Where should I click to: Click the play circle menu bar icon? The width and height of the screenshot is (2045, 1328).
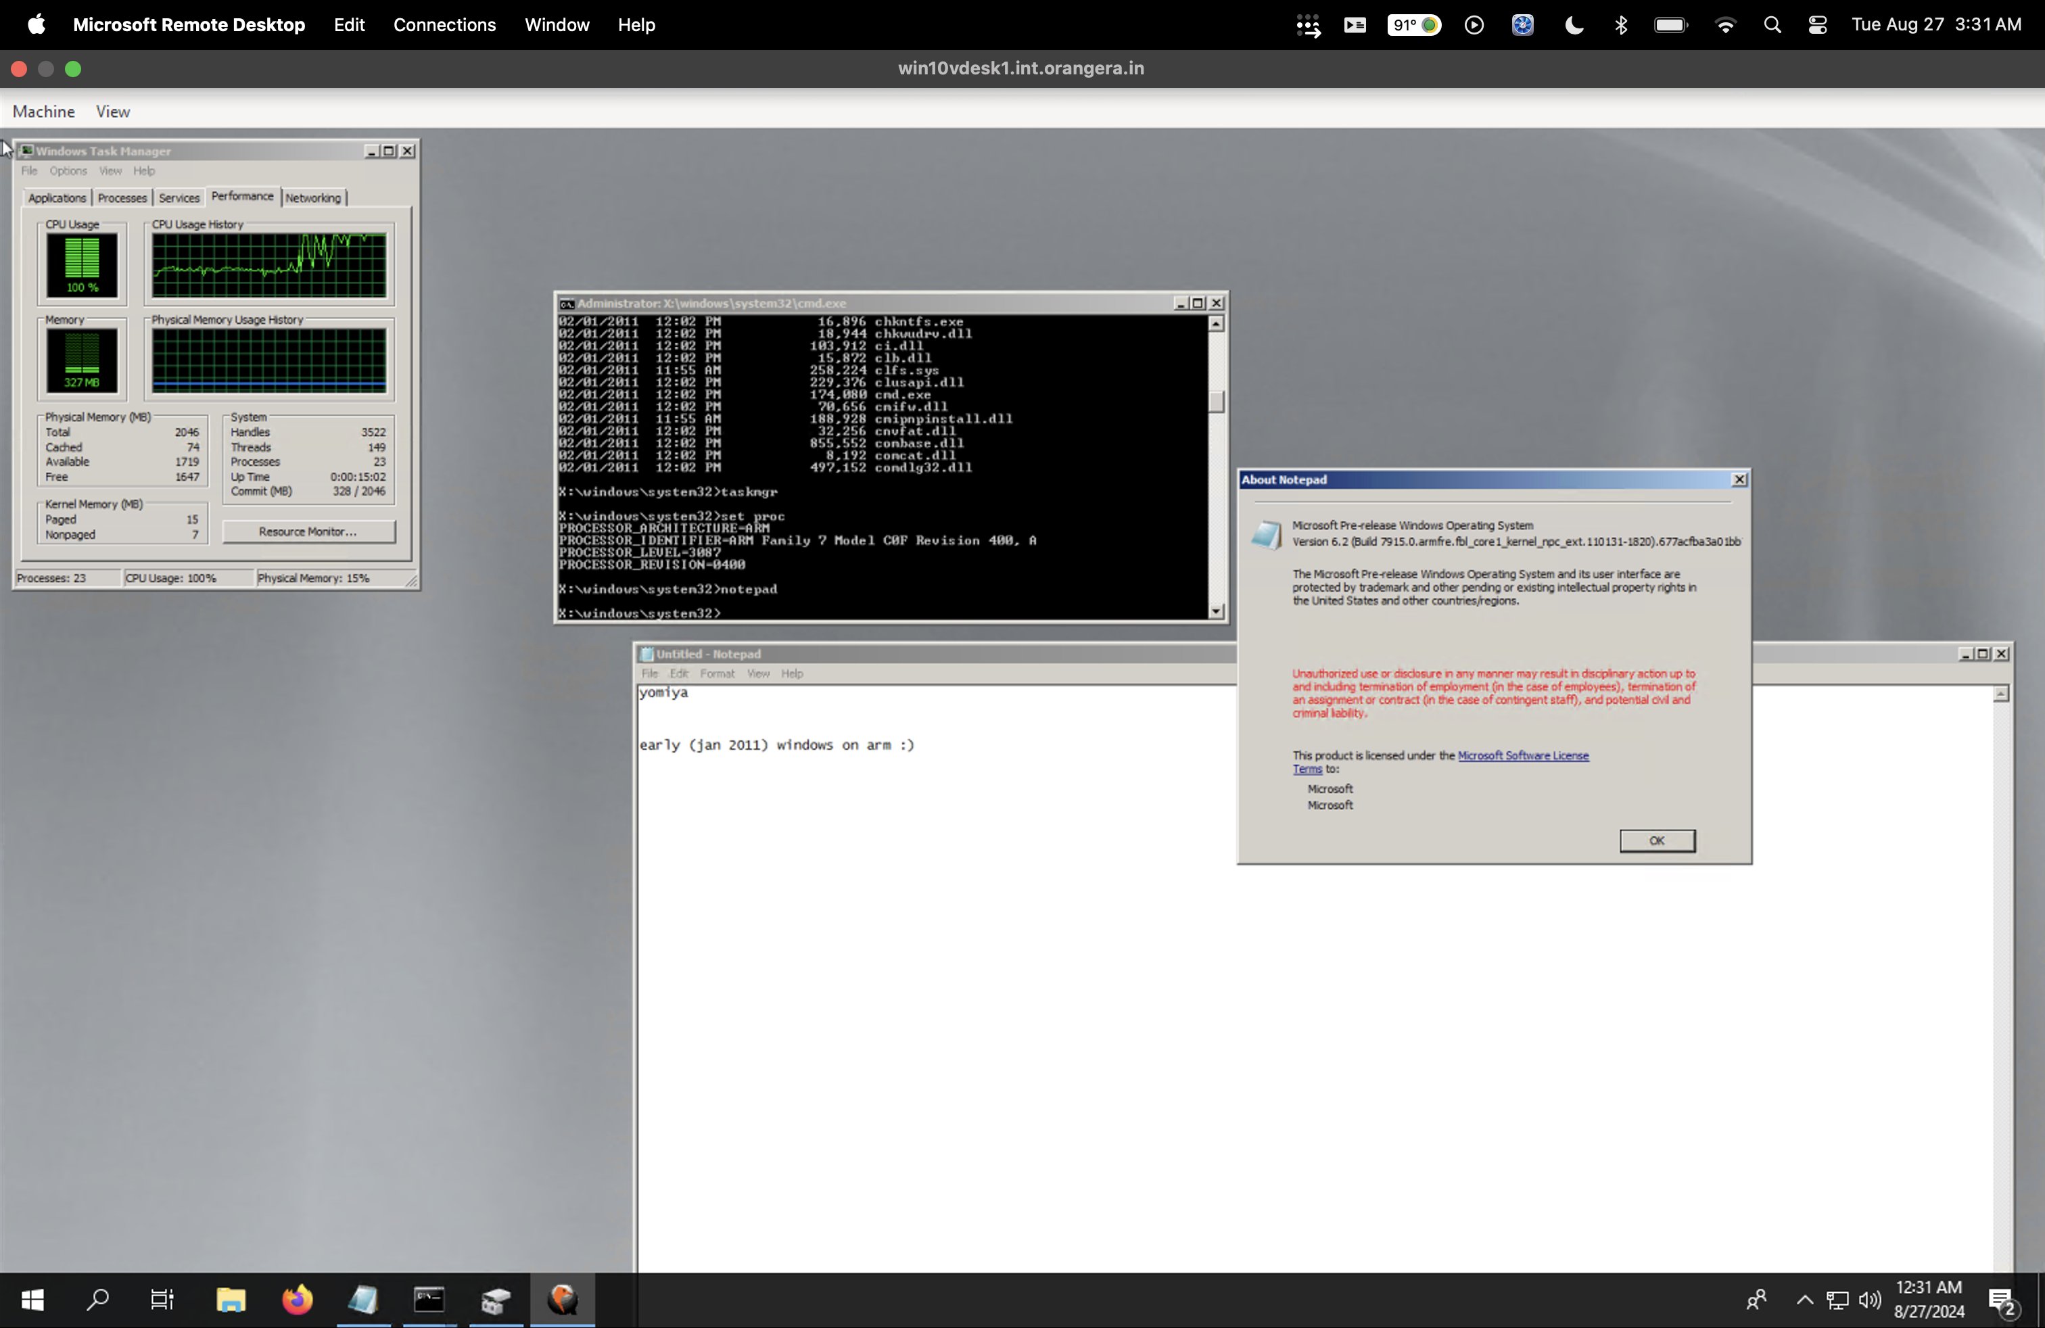1474,25
